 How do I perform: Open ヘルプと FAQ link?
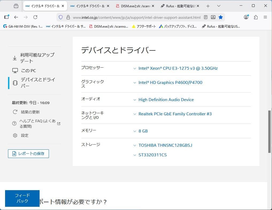(x=37, y=124)
